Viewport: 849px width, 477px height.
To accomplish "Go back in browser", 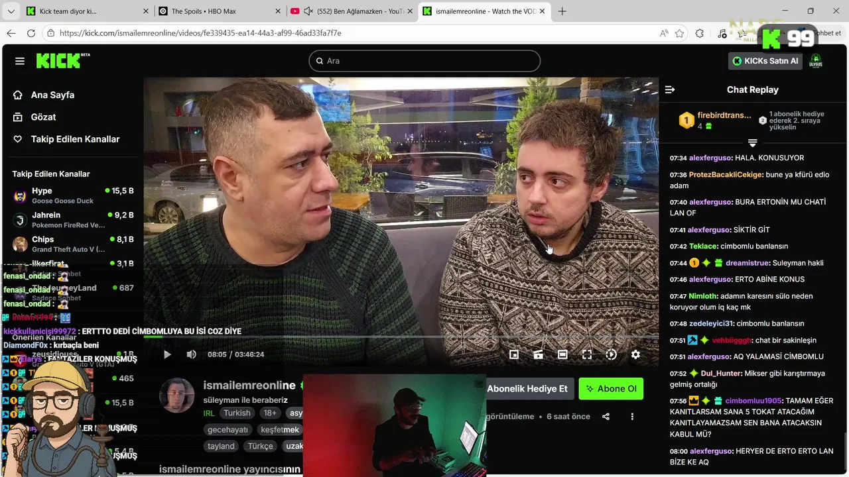I will tap(11, 33).
